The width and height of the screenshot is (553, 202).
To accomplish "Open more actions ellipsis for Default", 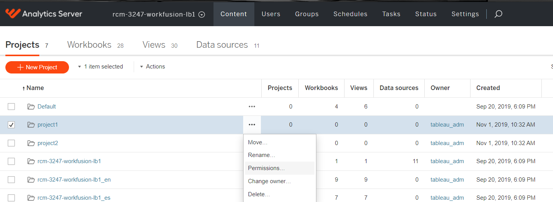I will point(252,107).
